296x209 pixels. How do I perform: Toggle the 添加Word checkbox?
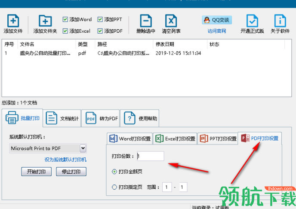point(65,19)
